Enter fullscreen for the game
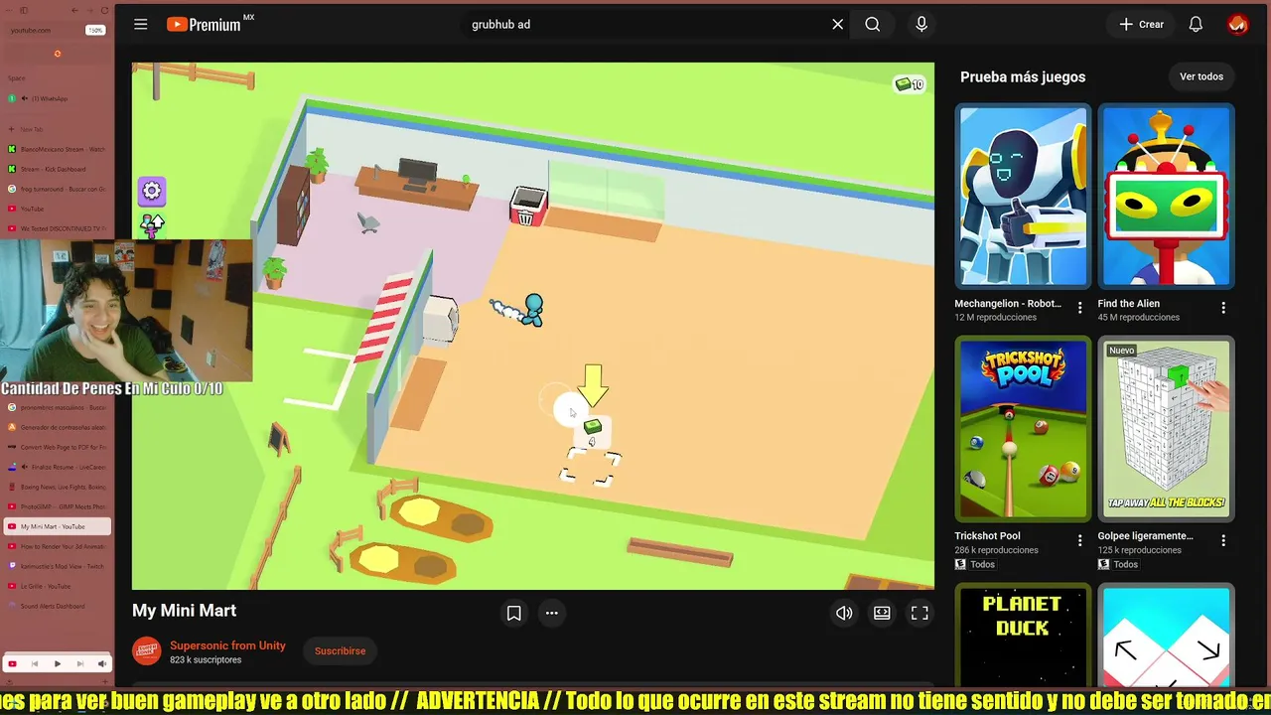Image resolution: width=1271 pixels, height=715 pixels. [x=919, y=614]
